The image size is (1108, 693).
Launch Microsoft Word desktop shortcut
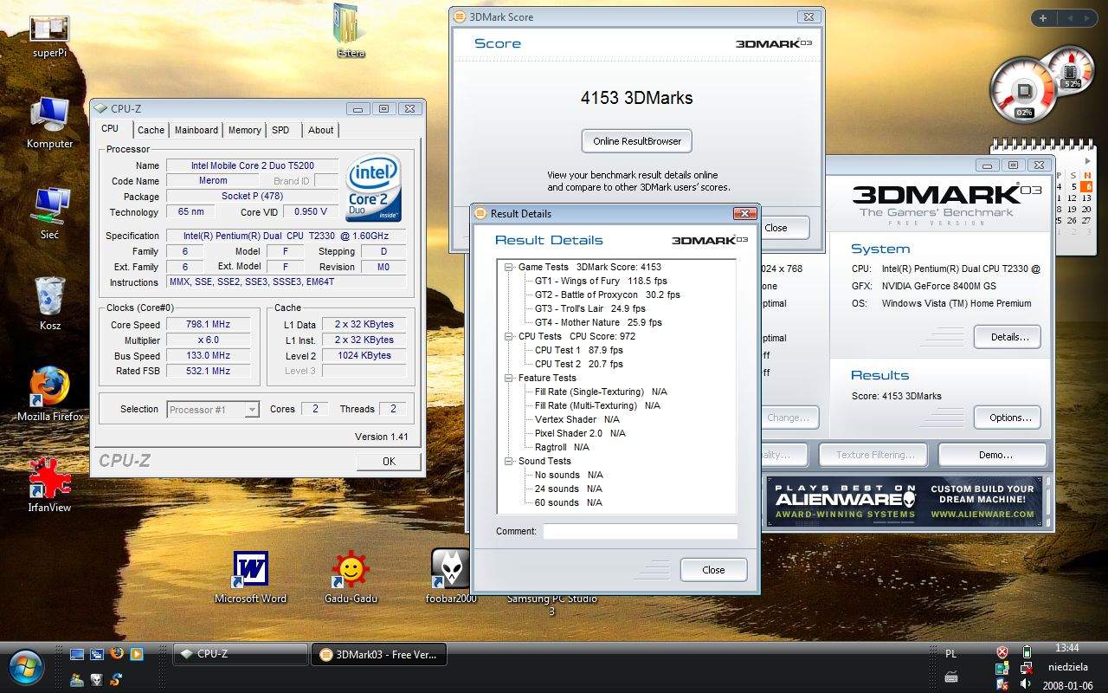250,576
